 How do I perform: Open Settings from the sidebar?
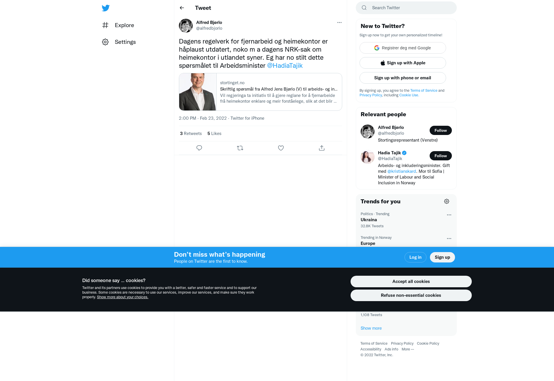[119, 42]
